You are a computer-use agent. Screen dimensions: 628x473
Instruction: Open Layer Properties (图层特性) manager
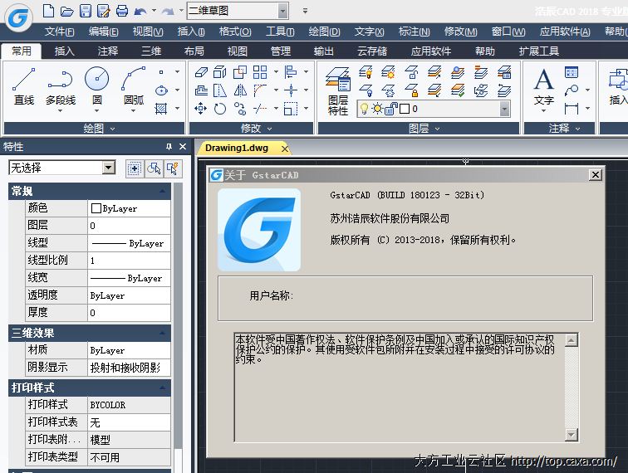coord(338,91)
